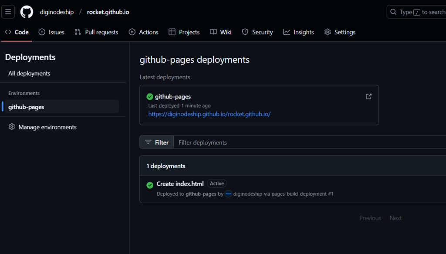
Task: Open the Filter dropdown button
Action: (157, 142)
